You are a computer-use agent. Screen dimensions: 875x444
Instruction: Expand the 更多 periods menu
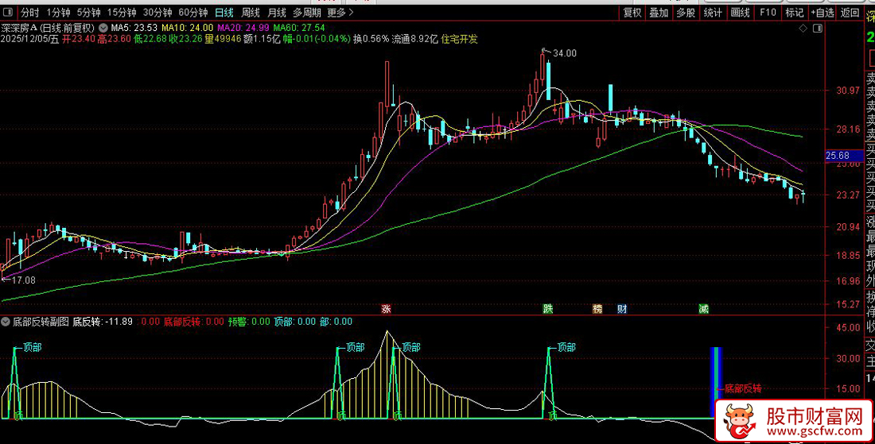[x=339, y=13]
